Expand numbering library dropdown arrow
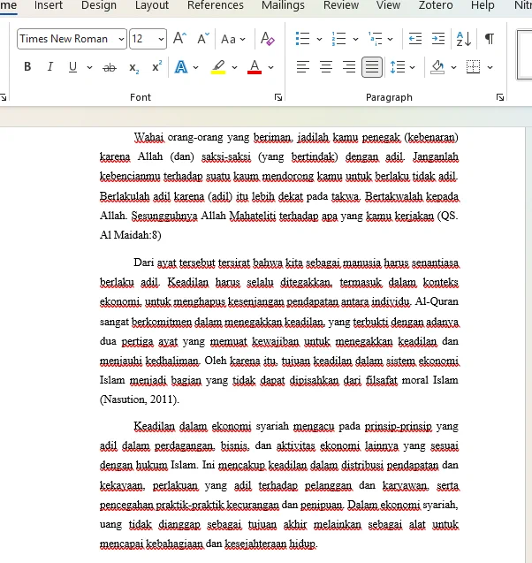 pyautogui.click(x=355, y=39)
